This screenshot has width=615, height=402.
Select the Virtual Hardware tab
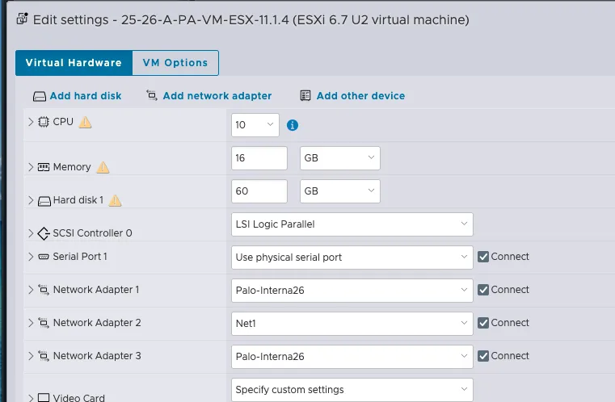click(74, 63)
